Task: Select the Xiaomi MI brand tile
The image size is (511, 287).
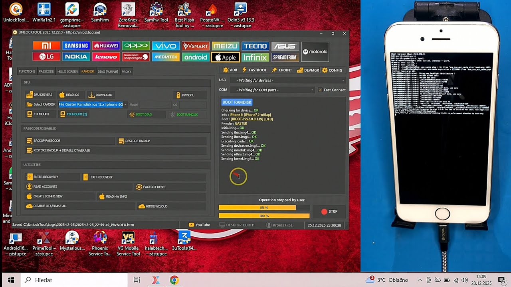Action: tap(46, 46)
